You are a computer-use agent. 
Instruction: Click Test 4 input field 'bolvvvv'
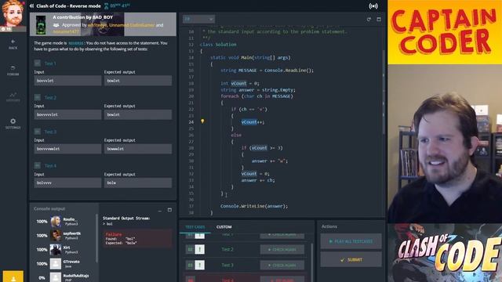point(67,183)
